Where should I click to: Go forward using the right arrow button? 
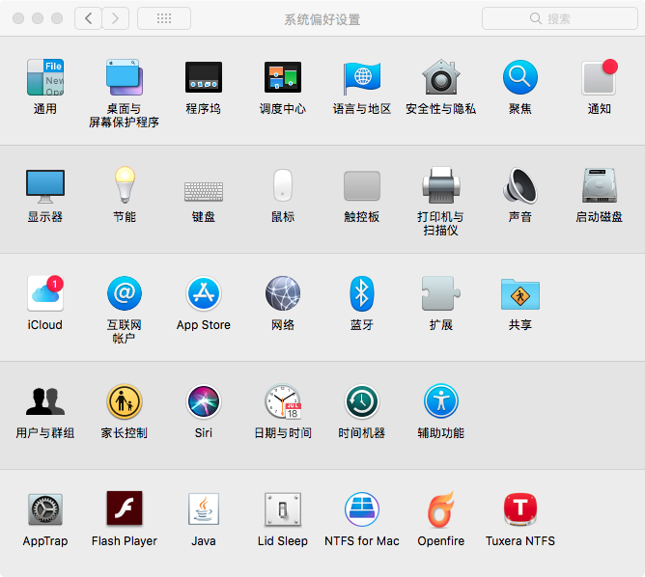[x=116, y=18]
